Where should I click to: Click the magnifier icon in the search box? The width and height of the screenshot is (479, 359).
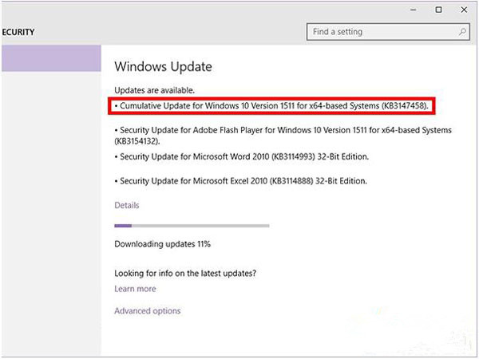(x=462, y=32)
